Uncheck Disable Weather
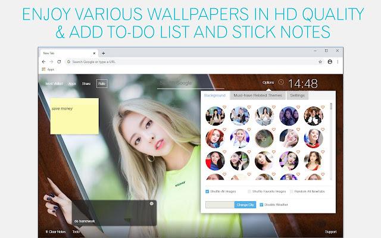Viewport: 381px width, 238px height. [261, 205]
